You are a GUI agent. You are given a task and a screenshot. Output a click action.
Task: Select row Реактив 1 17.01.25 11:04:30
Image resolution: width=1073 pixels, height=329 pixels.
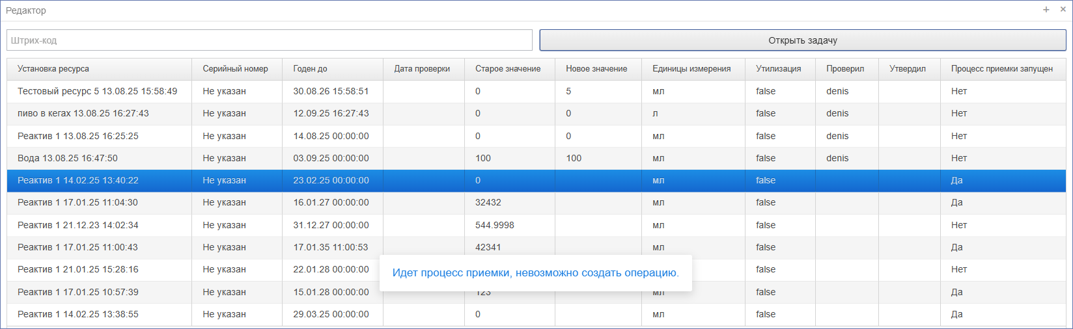536,202
